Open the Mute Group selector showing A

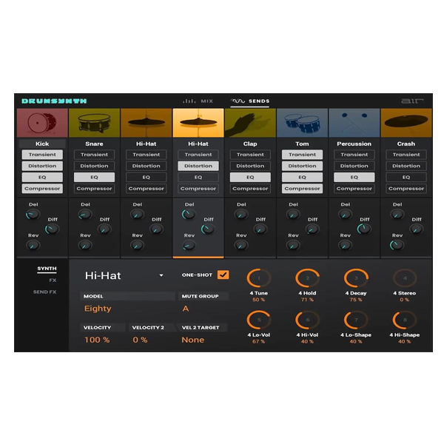click(186, 309)
